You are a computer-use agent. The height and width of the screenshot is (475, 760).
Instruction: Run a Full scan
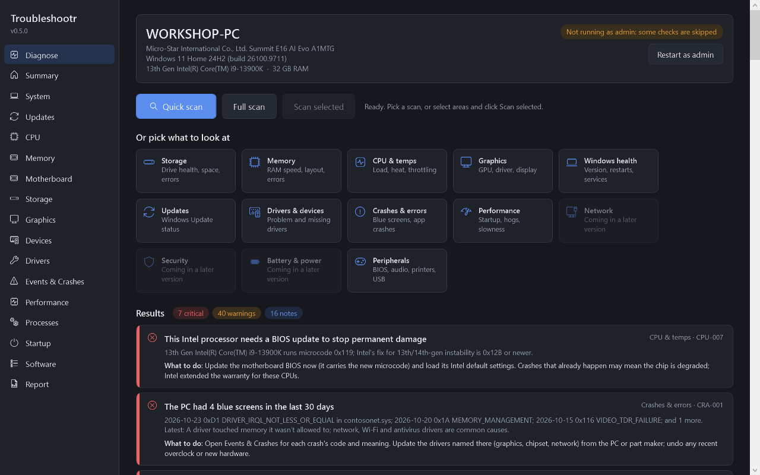249,106
